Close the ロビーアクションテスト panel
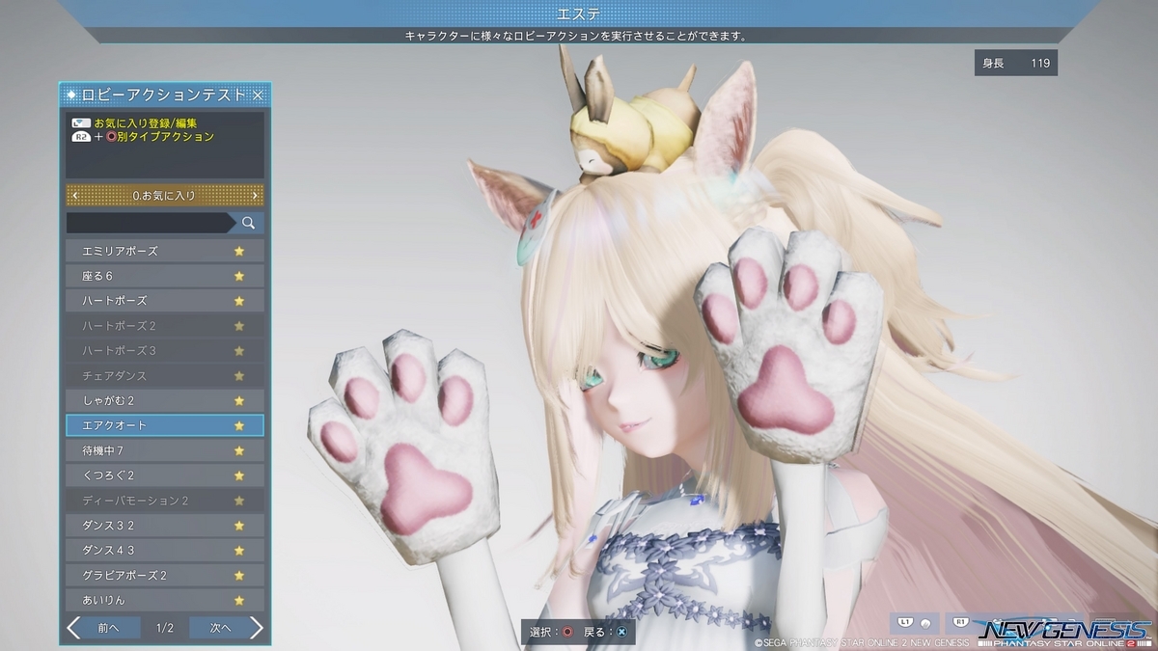The width and height of the screenshot is (1158, 651). pyautogui.click(x=258, y=95)
